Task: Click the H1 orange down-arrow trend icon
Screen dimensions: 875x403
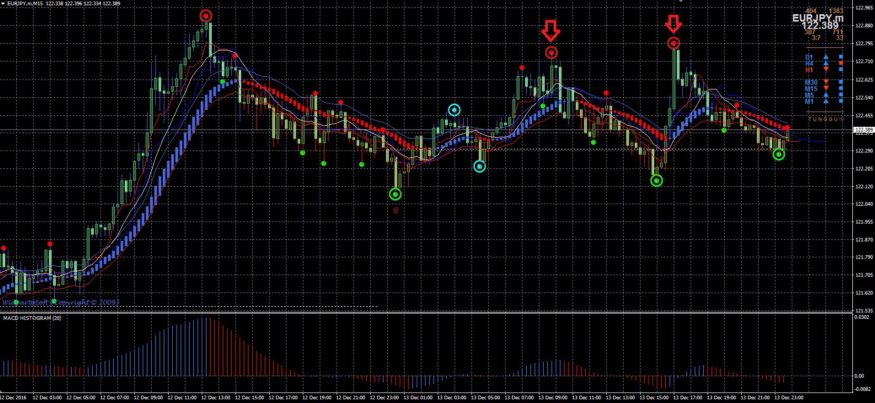Action: coord(826,69)
